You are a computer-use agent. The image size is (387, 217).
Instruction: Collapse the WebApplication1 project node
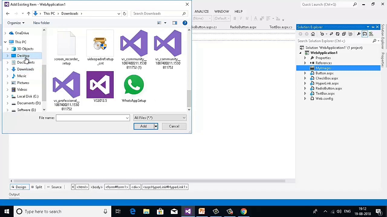[x=300, y=53]
